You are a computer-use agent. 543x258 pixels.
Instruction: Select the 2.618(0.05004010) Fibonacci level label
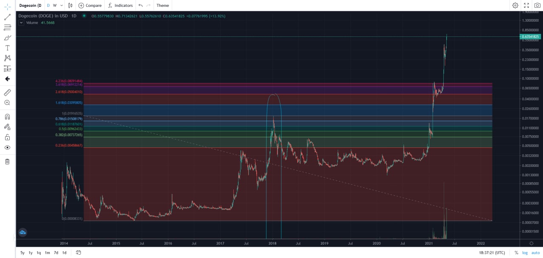[x=69, y=92]
